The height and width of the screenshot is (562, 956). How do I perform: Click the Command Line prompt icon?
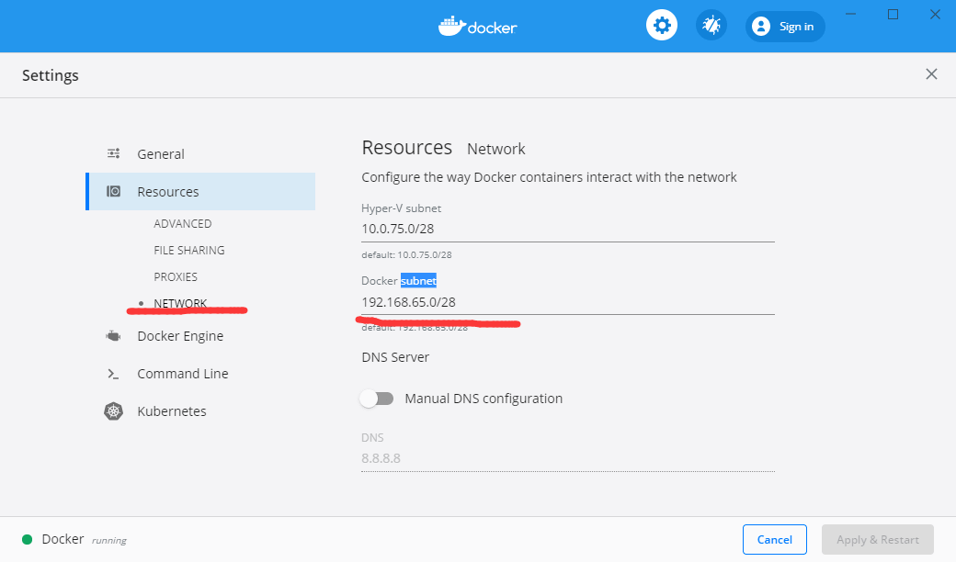pos(114,374)
